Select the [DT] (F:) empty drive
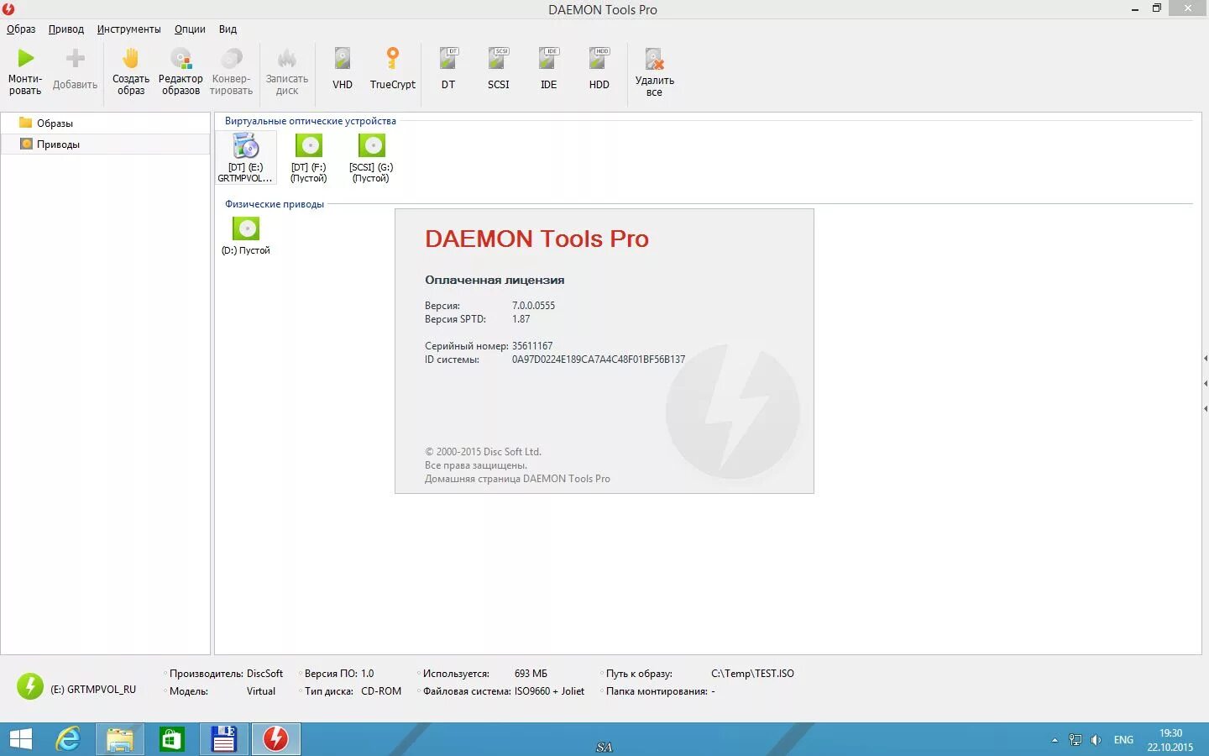 point(309,158)
